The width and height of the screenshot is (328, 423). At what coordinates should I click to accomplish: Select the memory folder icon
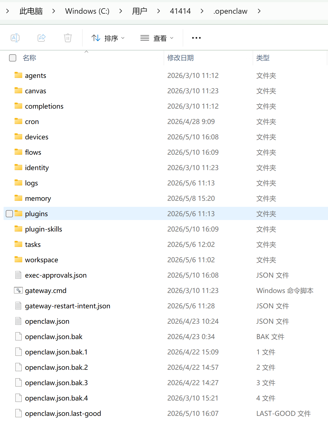coord(18,198)
